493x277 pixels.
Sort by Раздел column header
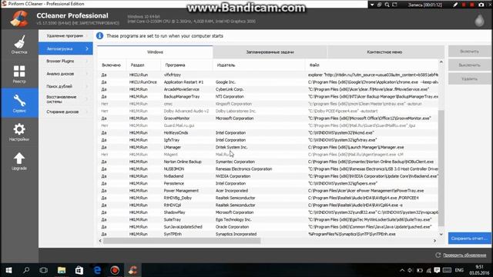pyautogui.click(x=143, y=65)
